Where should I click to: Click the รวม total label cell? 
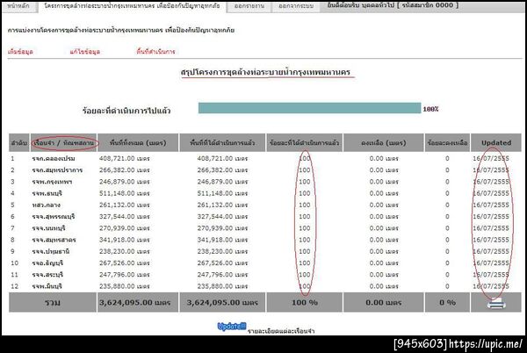pyautogui.click(x=53, y=303)
